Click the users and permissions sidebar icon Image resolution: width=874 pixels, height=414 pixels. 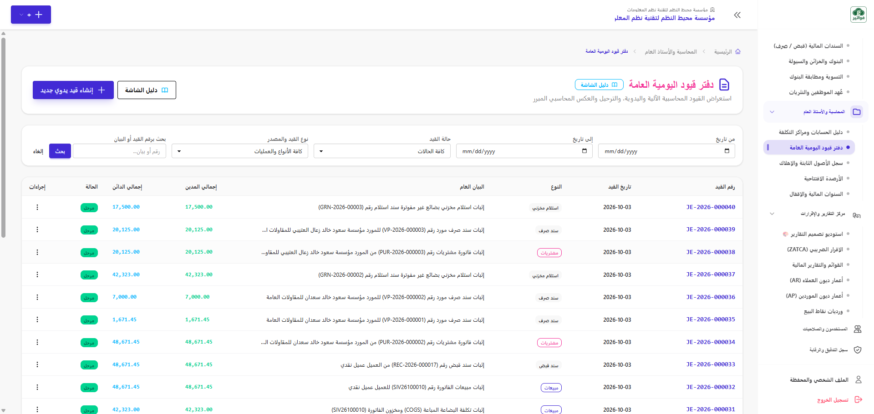858,329
